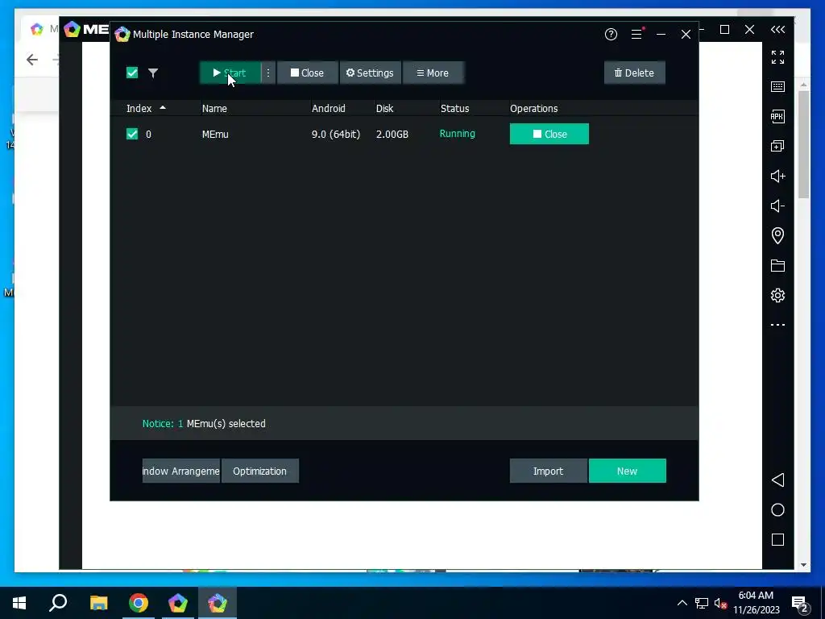Open shared folder icon in MEmu sidebar
Screen dimensions: 825x619
[x=777, y=265]
